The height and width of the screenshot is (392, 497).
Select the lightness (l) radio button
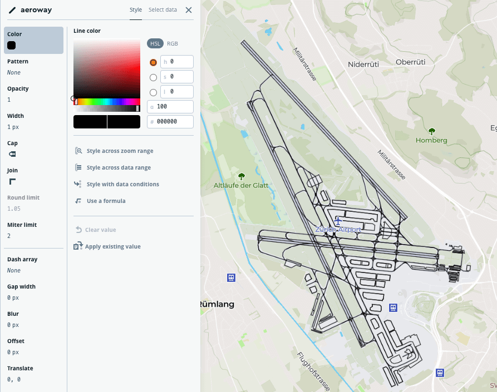(x=154, y=92)
